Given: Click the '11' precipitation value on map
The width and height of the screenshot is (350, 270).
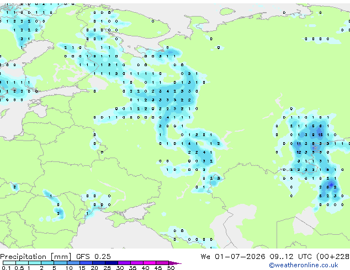Looking at the screenshot, I should click(299, 144).
